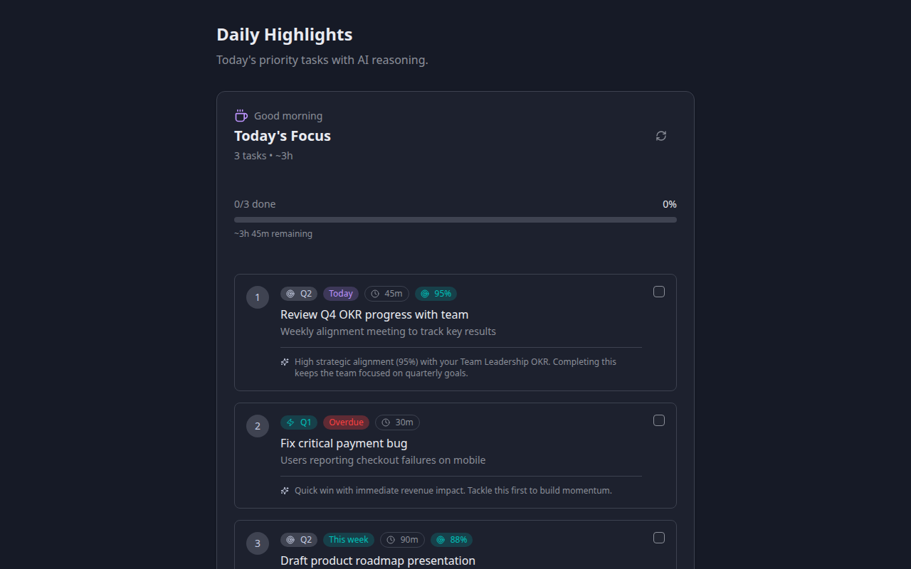The height and width of the screenshot is (569, 911).
Task: Click the red 'Overdue' badge
Action: (346, 422)
